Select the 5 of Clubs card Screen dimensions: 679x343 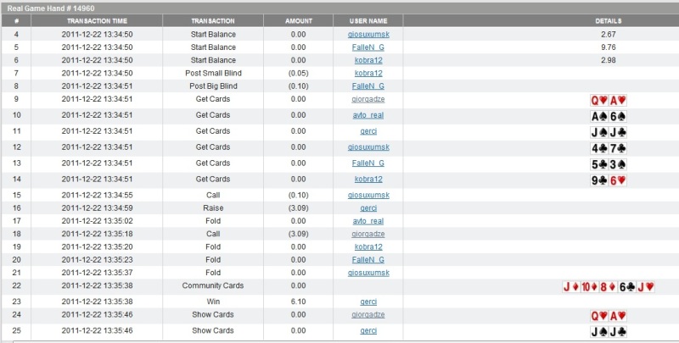coord(599,164)
